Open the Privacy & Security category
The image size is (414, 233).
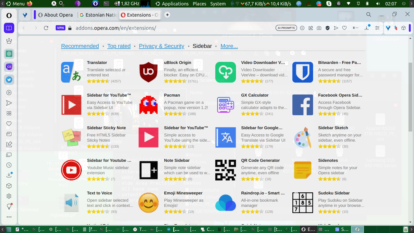pyautogui.click(x=162, y=46)
